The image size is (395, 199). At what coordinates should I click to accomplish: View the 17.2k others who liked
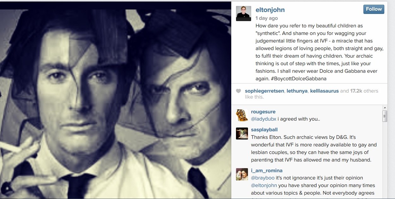click(364, 91)
